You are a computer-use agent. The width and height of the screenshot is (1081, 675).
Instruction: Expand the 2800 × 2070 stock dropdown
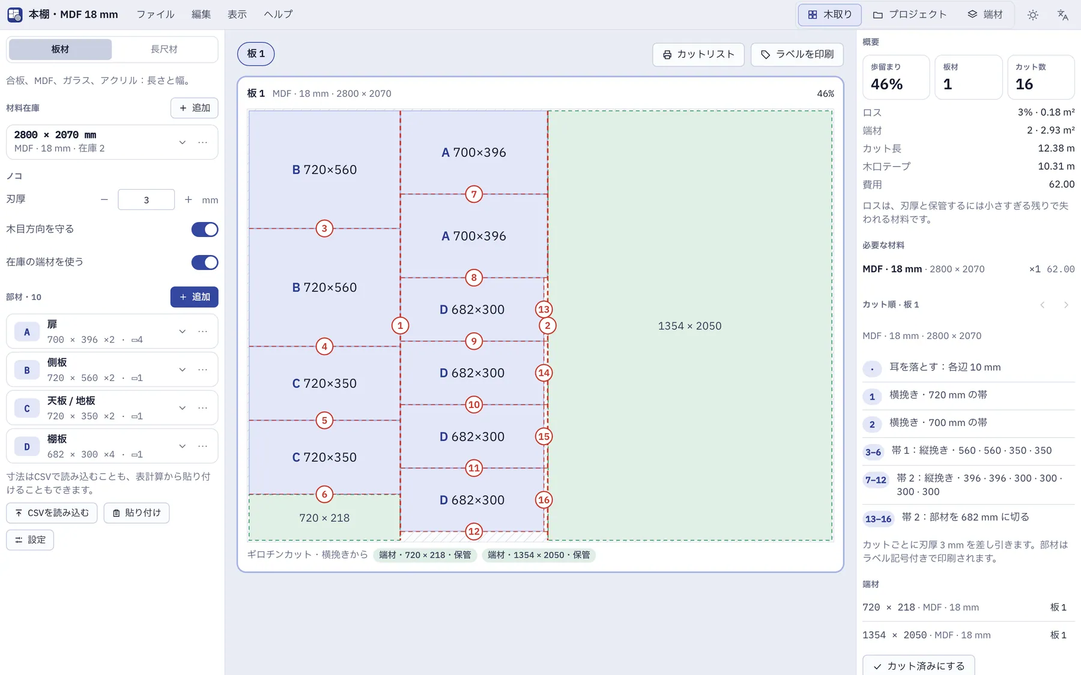(x=183, y=142)
